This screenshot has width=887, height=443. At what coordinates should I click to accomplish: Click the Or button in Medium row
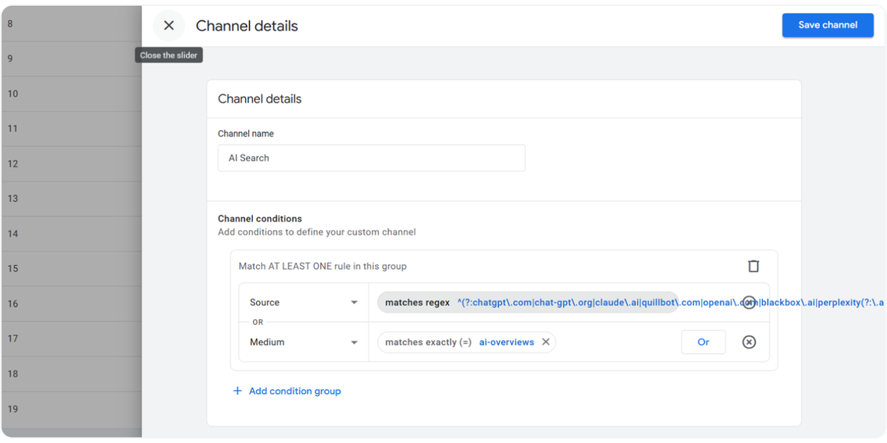pyautogui.click(x=704, y=342)
